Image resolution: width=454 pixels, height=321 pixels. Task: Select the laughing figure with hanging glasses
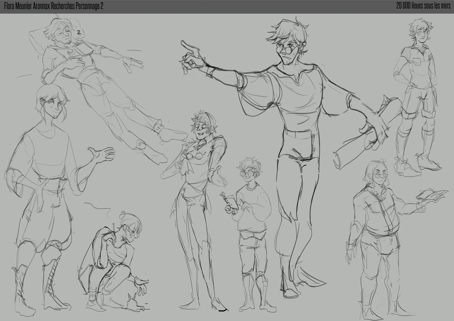(194, 211)
